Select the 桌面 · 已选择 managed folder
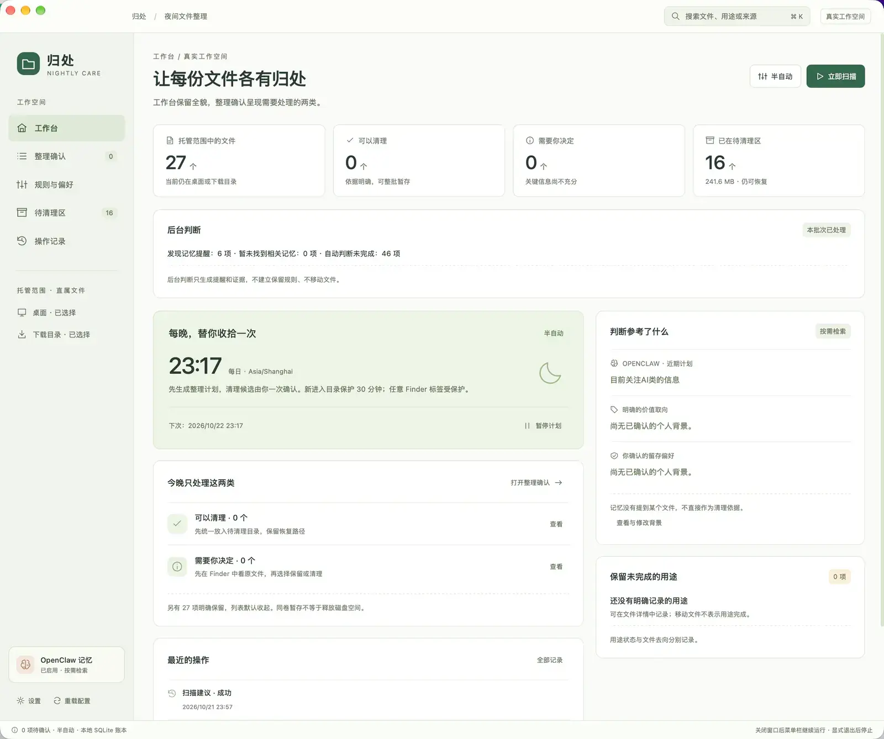The image size is (884, 739). click(x=54, y=313)
